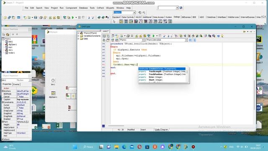
Task: Expand the Font property
Action: point(3,122)
